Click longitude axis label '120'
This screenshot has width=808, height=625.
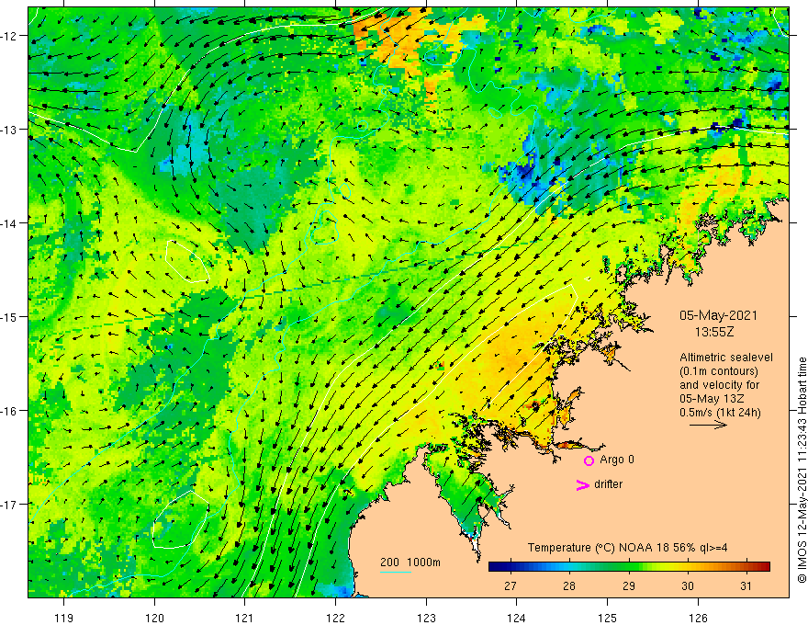(154, 618)
